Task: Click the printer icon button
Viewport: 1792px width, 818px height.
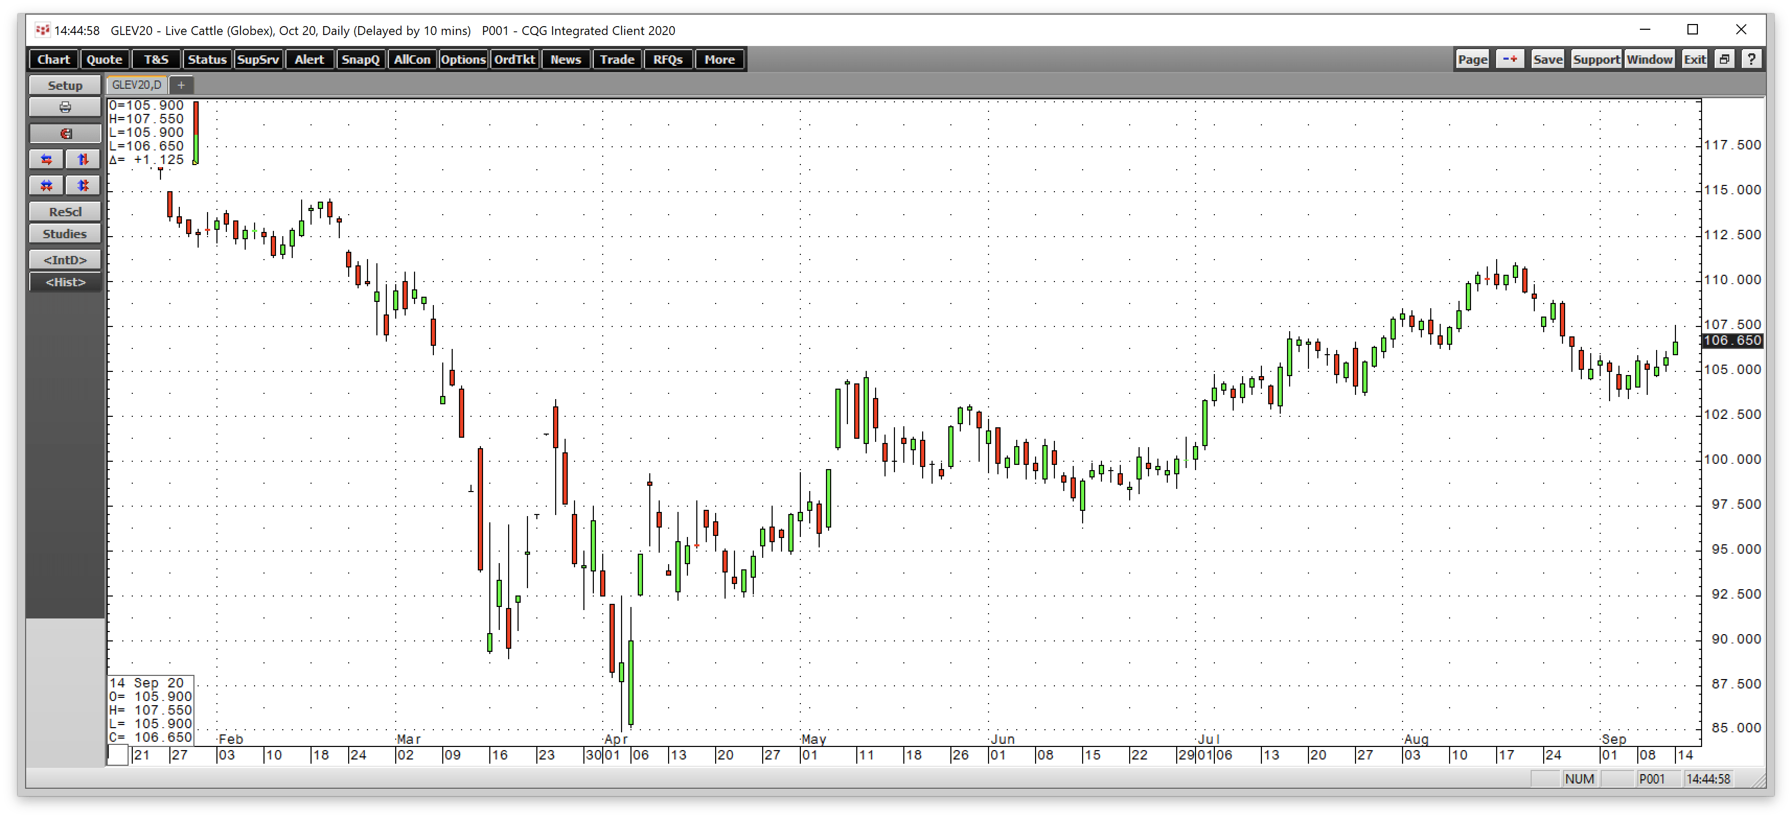Action: pyautogui.click(x=65, y=107)
